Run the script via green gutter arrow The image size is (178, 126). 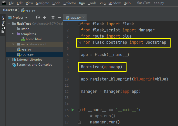pos(73,110)
